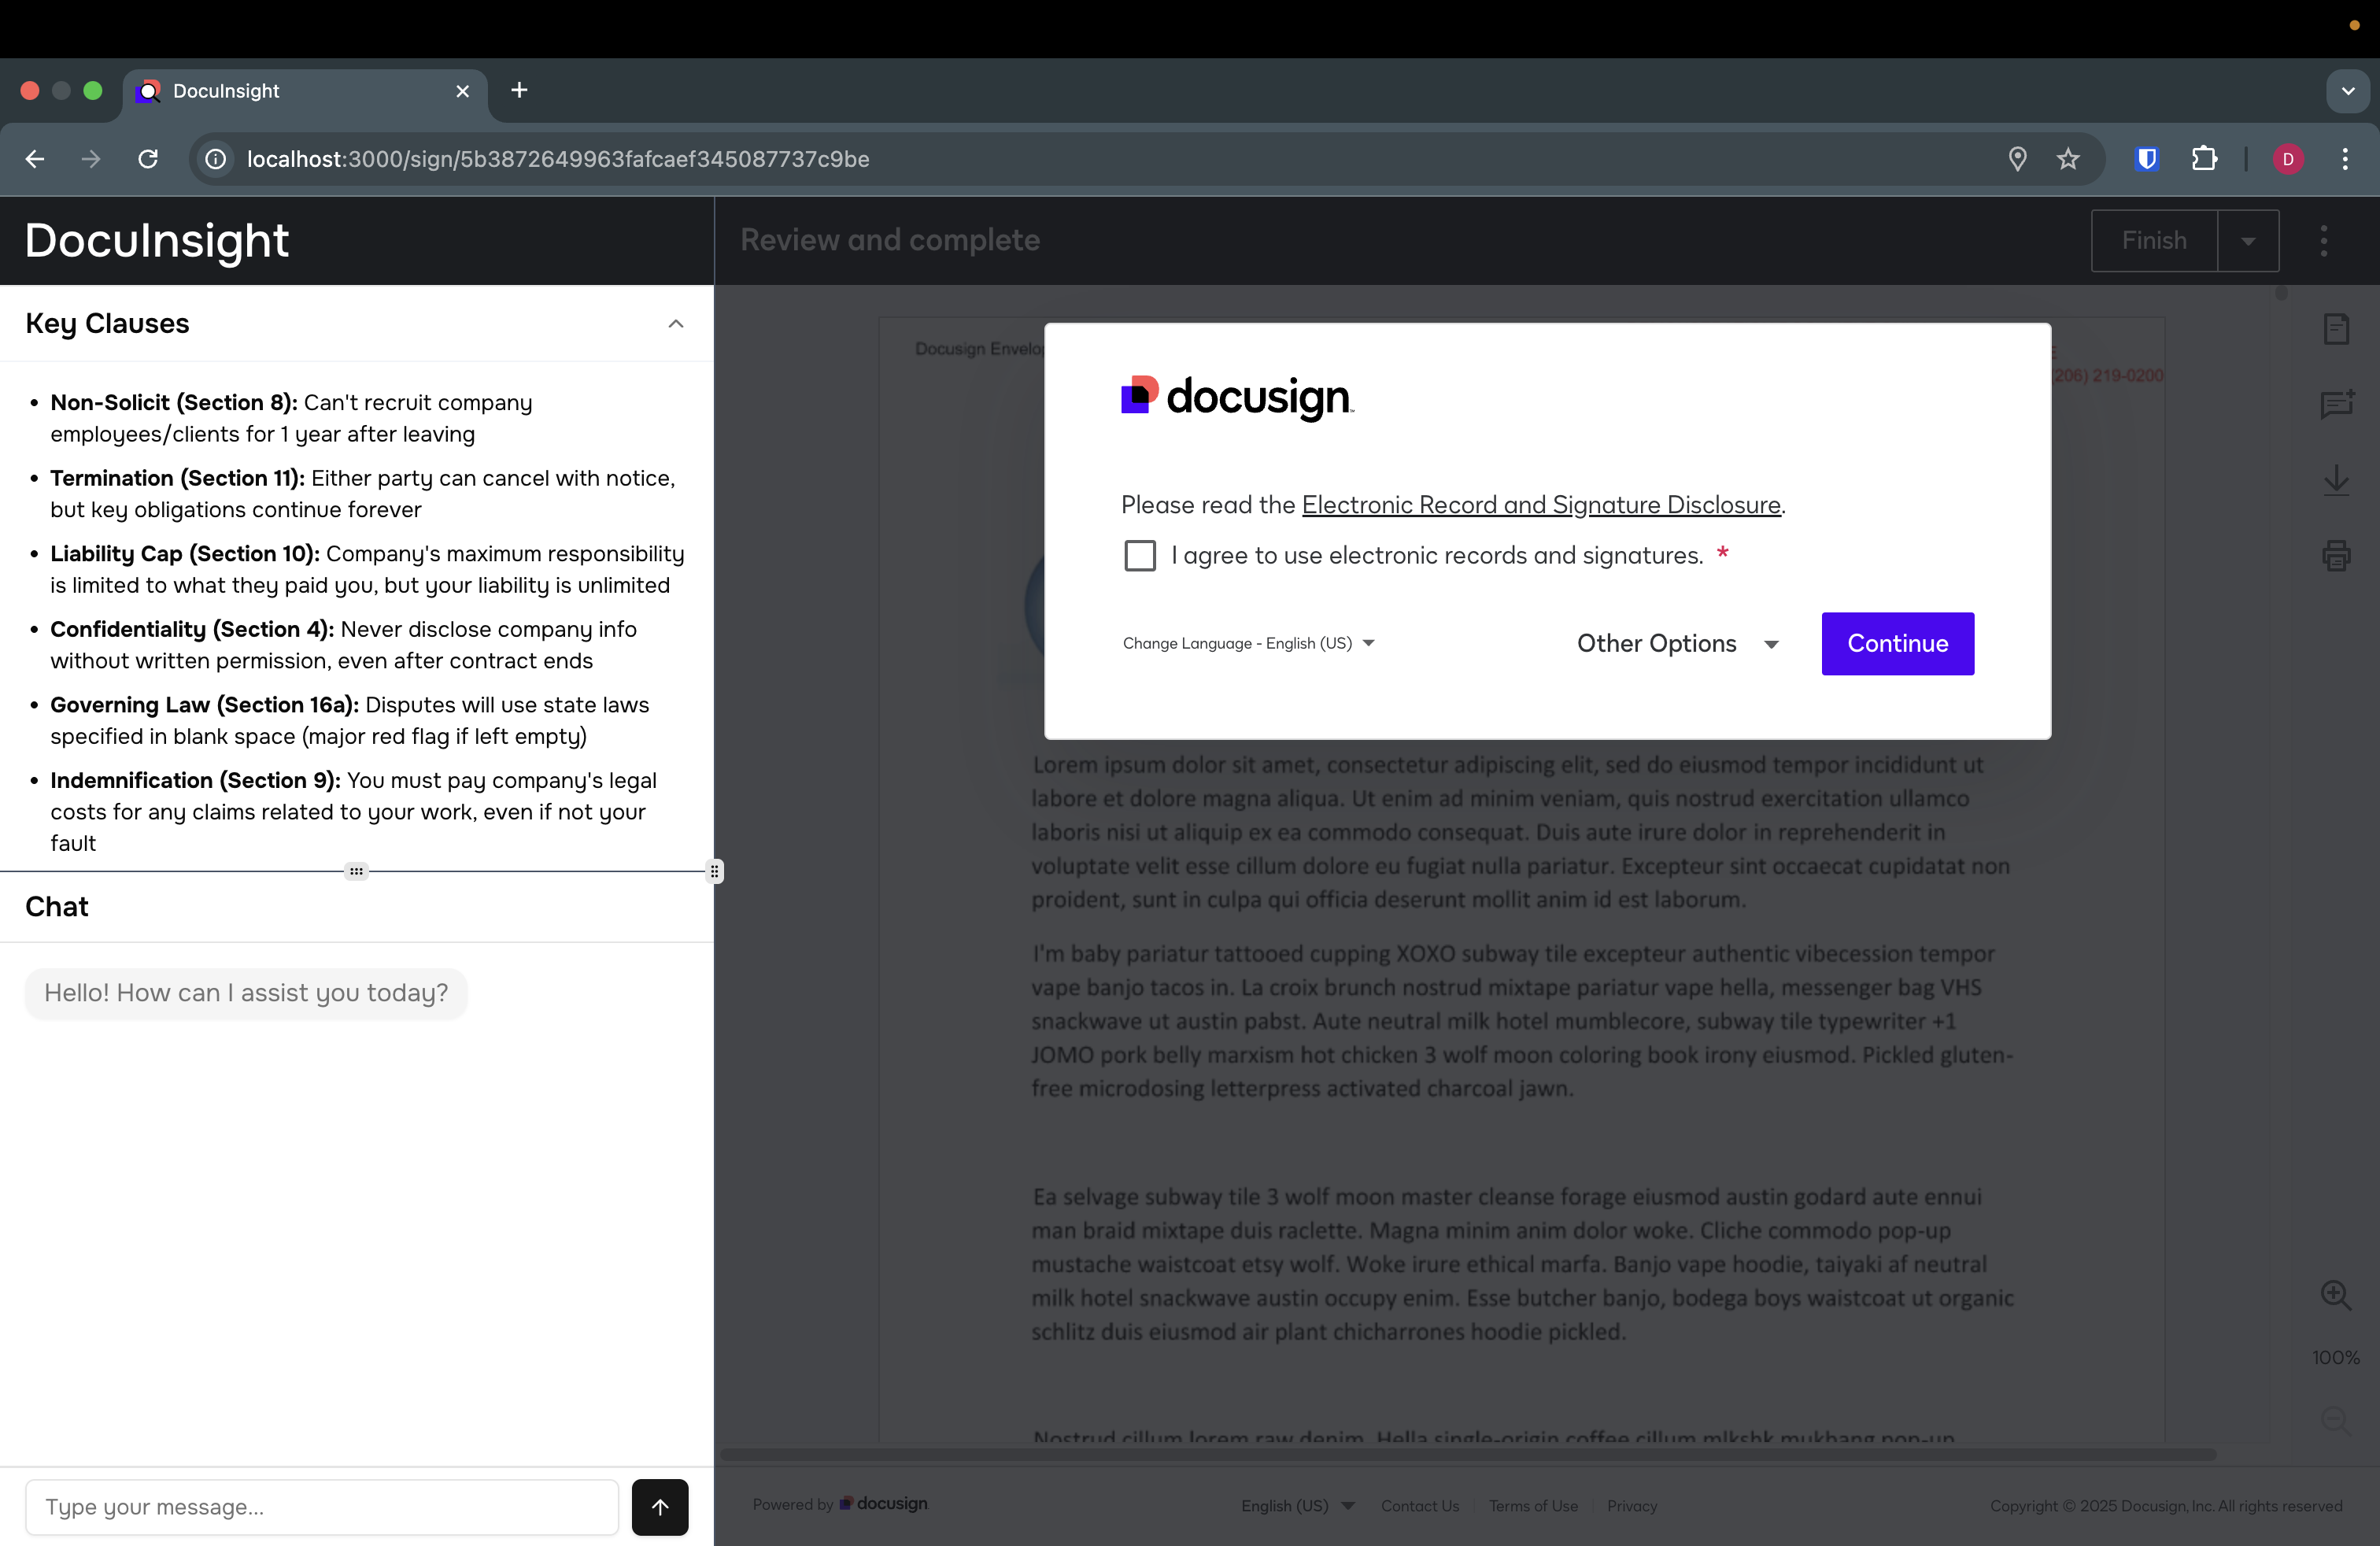Click the download icon in right sidebar
This screenshot has width=2380, height=1546.
(x=2336, y=480)
